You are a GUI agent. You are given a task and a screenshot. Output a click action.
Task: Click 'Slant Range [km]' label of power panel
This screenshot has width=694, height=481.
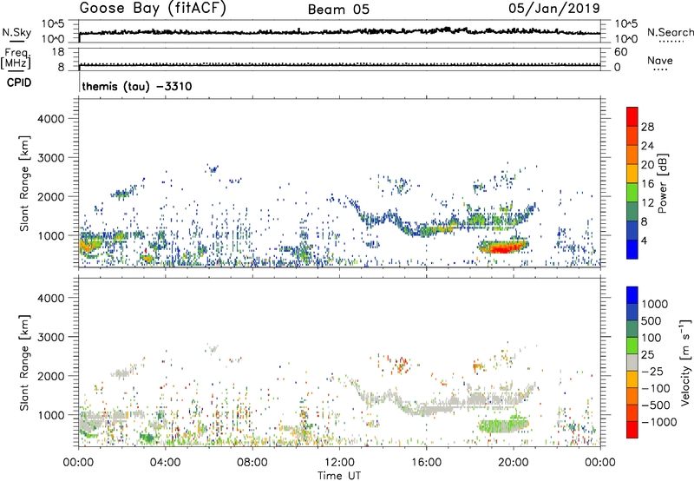pyautogui.click(x=24, y=183)
